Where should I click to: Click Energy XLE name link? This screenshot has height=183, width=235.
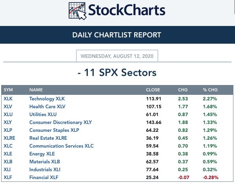42,154
